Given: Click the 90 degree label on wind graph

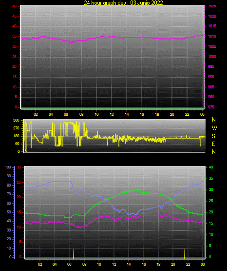Looking at the screenshot, I should pyautogui.click(x=17, y=144).
